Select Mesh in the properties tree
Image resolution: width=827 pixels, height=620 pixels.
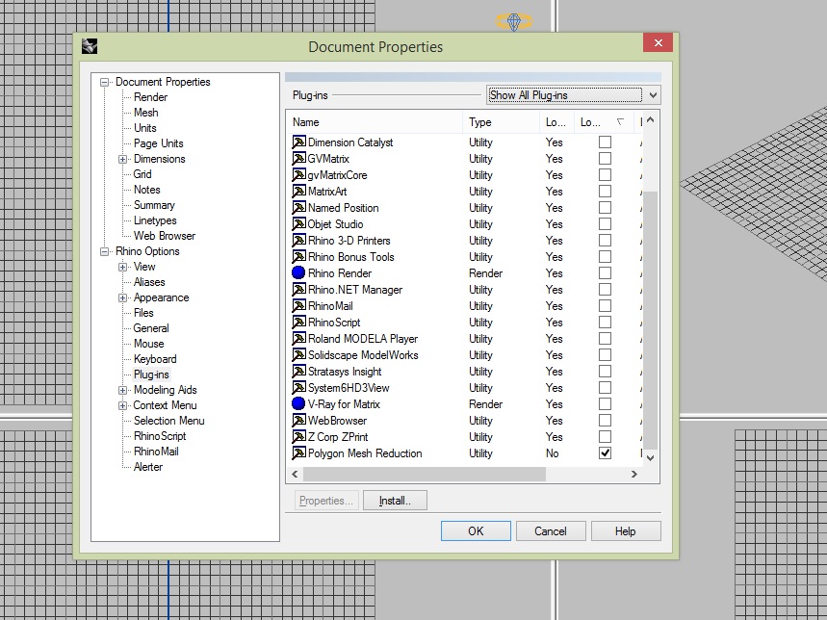coord(146,113)
